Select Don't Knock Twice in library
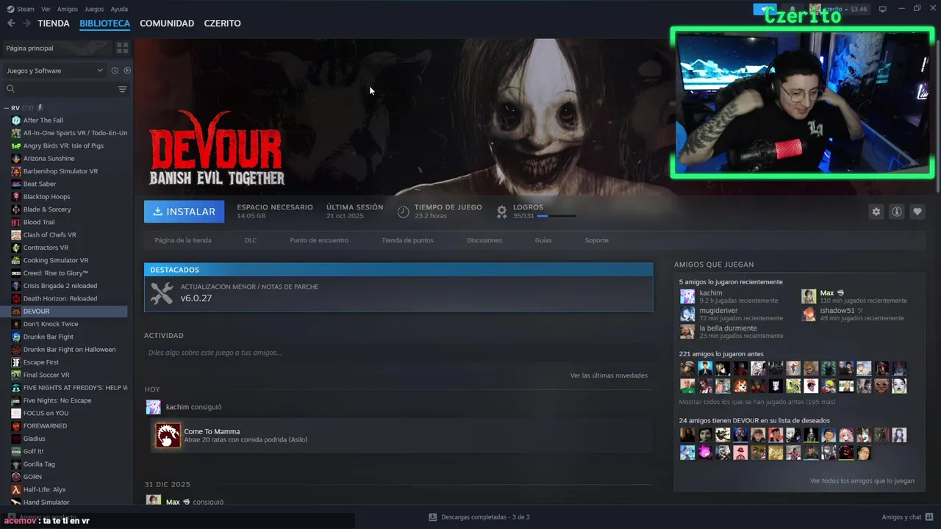The width and height of the screenshot is (941, 529). point(51,324)
